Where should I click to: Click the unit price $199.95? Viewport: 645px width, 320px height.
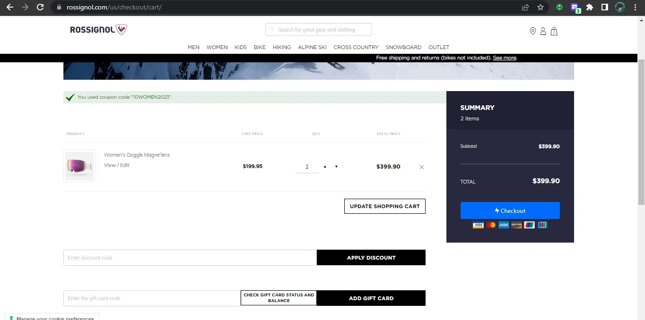tap(253, 167)
